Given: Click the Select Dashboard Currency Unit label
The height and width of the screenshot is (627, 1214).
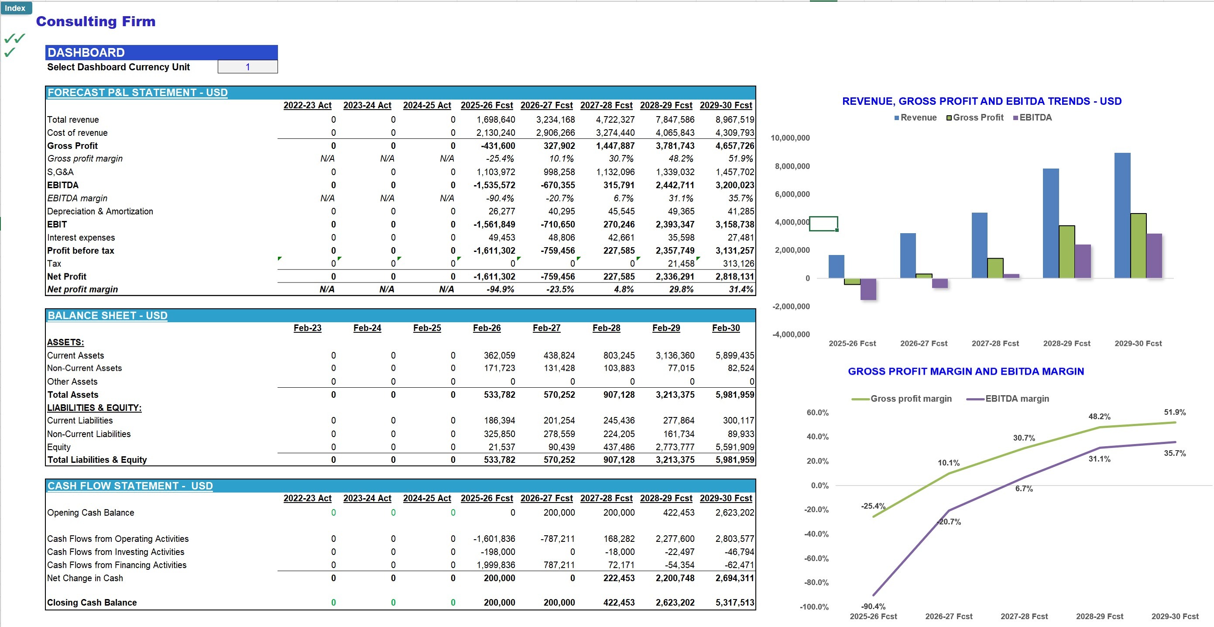Looking at the screenshot, I should (x=118, y=67).
